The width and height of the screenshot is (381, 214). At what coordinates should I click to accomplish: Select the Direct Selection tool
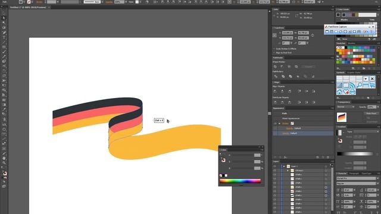pos(4,18)
